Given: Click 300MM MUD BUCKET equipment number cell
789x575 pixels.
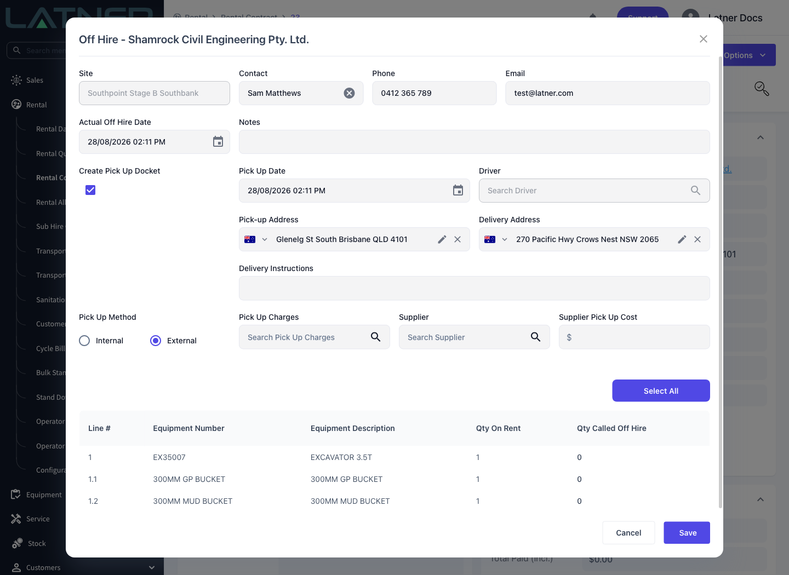Looking at the screenshot, I should tap(193, 501).
